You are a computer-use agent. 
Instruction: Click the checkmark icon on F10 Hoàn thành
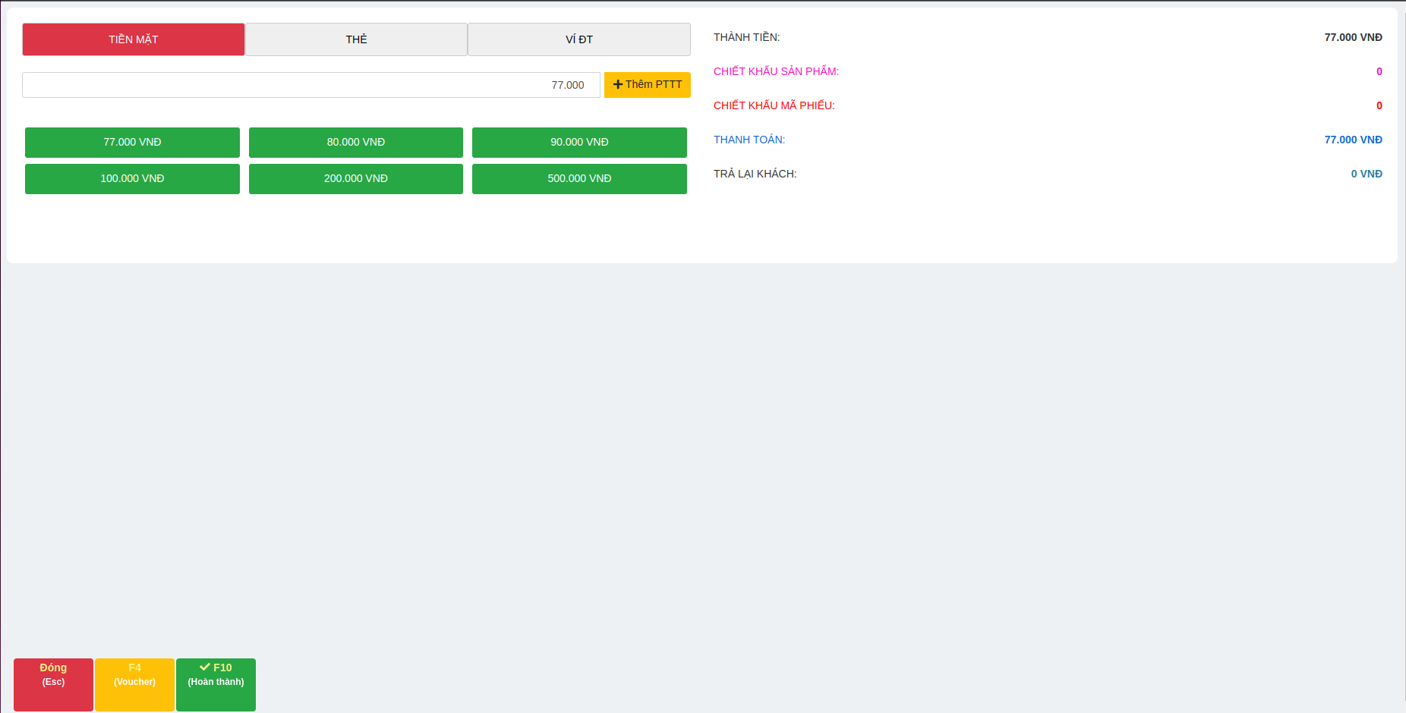point(204,667)
